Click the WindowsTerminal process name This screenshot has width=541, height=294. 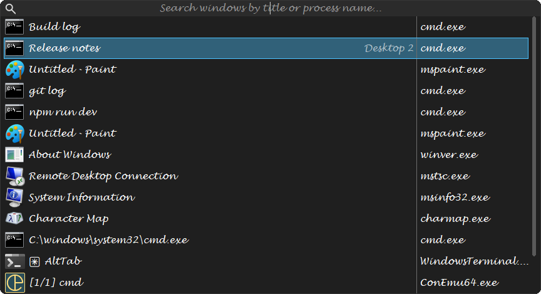point(475,261)
